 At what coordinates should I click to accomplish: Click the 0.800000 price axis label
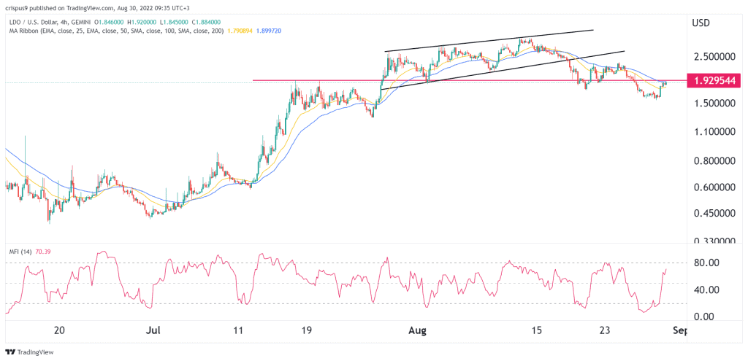[x=713, y=161]
